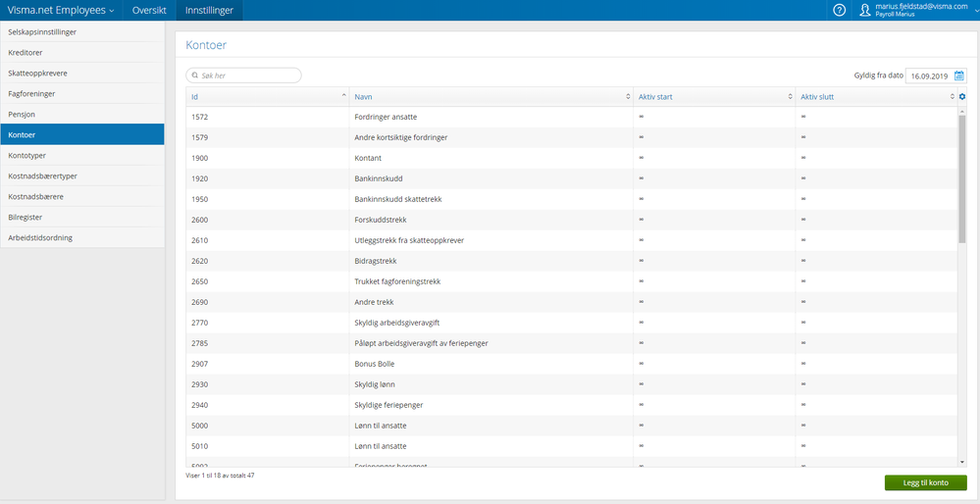Click the Gyldig fra dato field
980x504 pixels.
tap(927, 76)
